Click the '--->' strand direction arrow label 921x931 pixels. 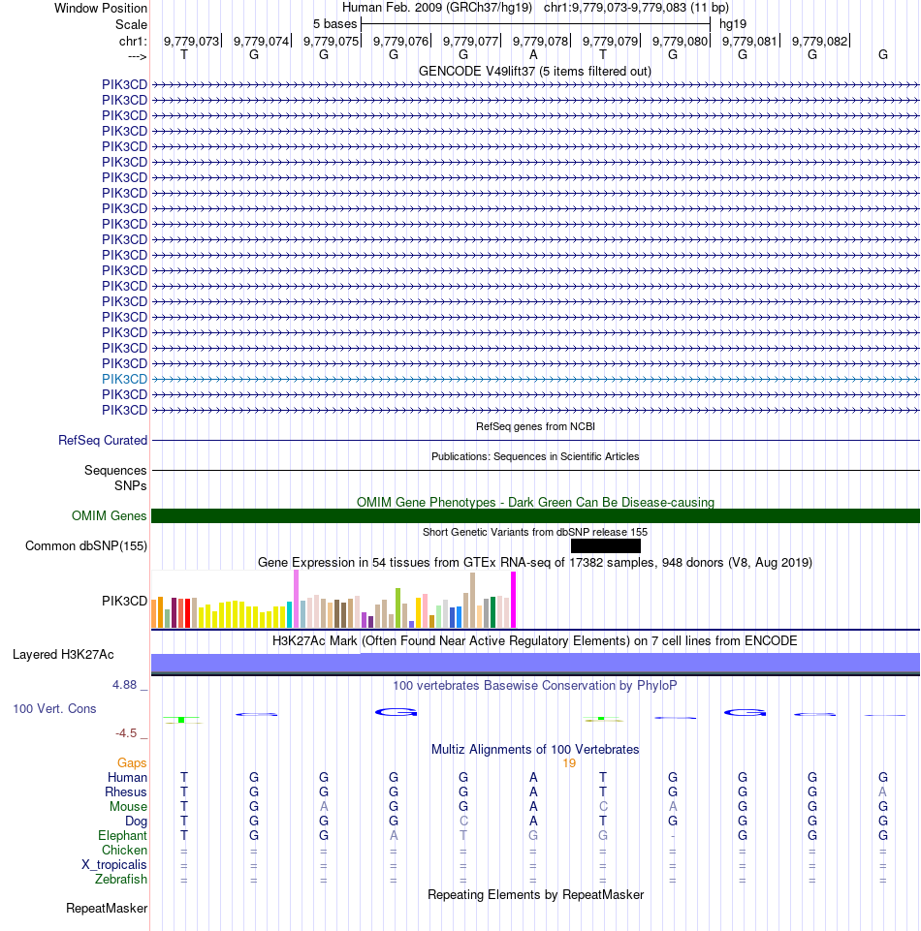pyautogui.click(x=138, y=56)
